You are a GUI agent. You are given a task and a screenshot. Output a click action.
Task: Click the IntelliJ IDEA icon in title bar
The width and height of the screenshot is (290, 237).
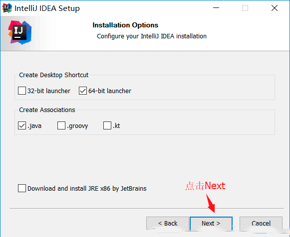click(x=7, y=8)
